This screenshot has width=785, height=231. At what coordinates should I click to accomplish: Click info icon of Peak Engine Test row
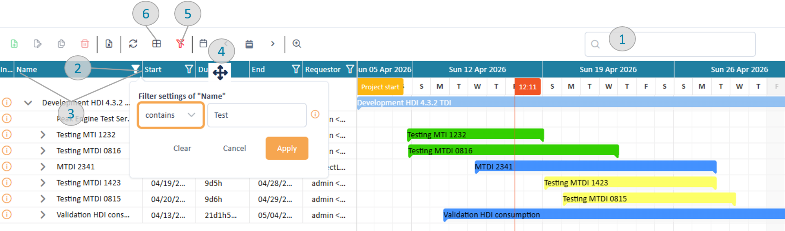point(7,118)
